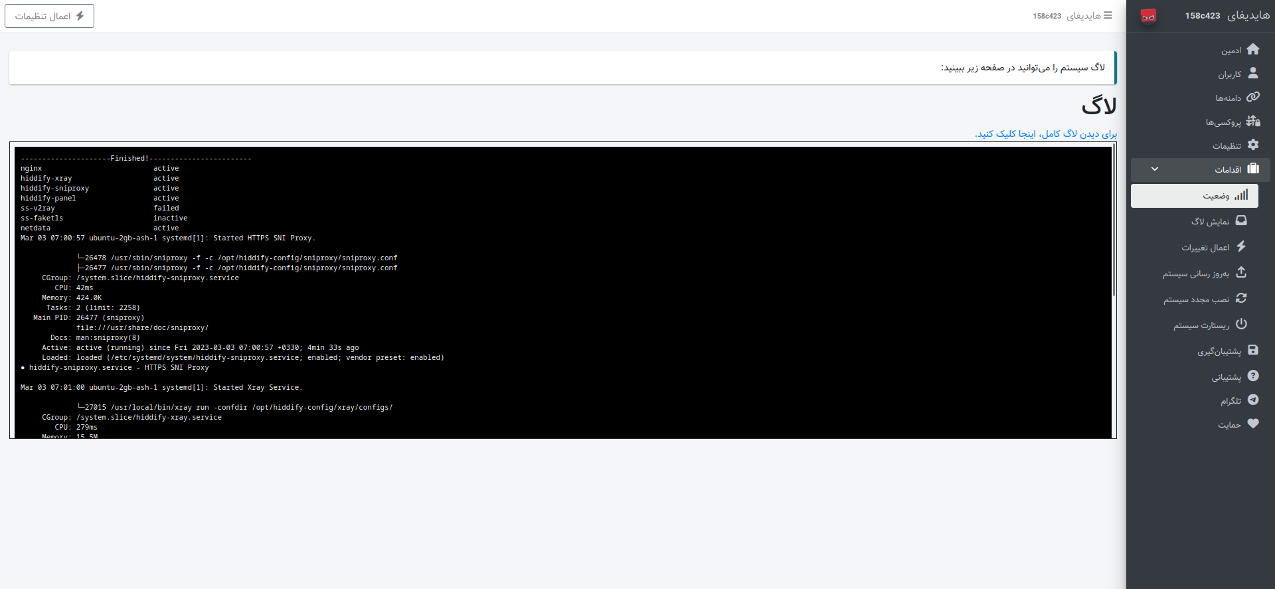Click the 'hiddify-xray' status line
The image size is (1275, 589).
(100, 178)
